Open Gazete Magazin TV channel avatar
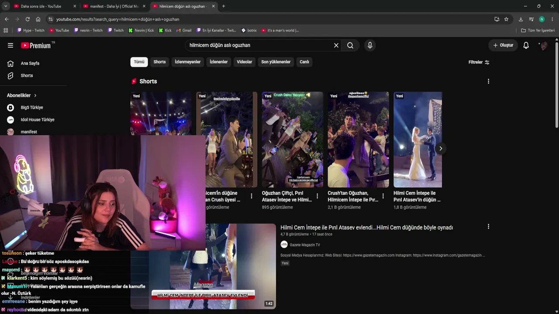 (x=284, y=245)
